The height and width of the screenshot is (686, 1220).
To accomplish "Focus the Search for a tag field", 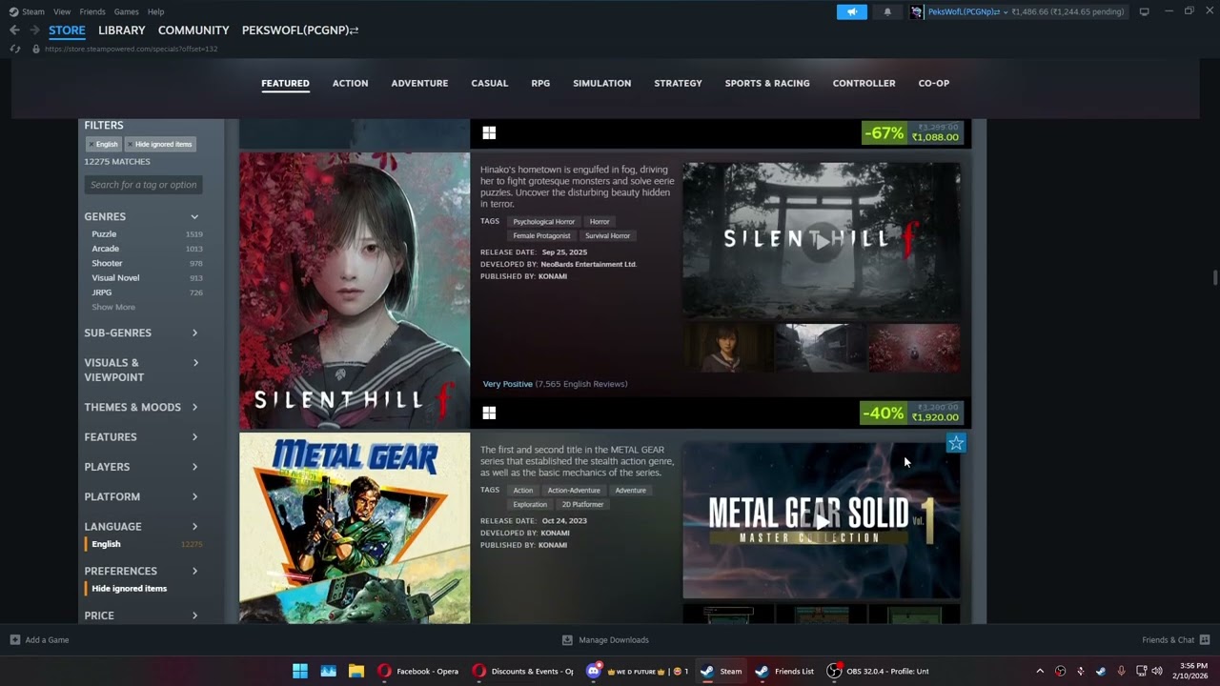I will tap(143, 185).
